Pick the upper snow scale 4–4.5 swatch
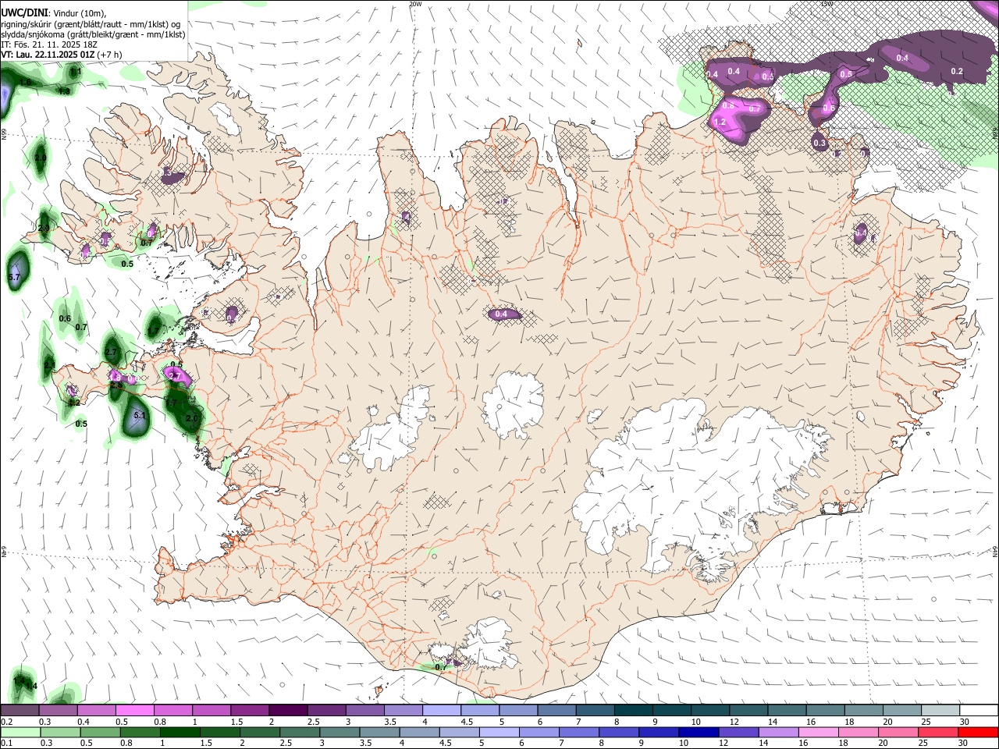 [x=442, y=710]
